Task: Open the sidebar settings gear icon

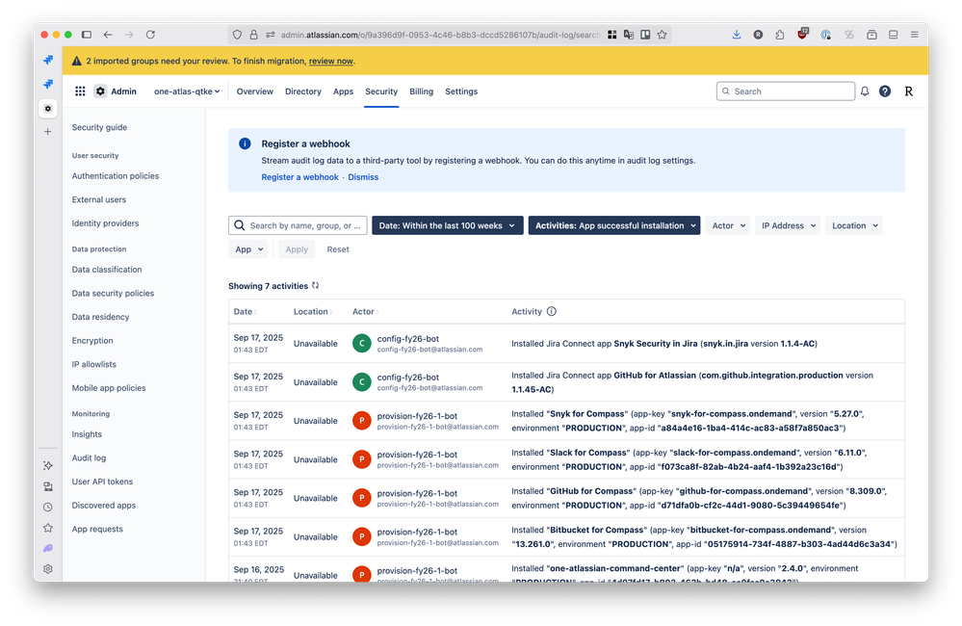Action: (x=48, y=569)
